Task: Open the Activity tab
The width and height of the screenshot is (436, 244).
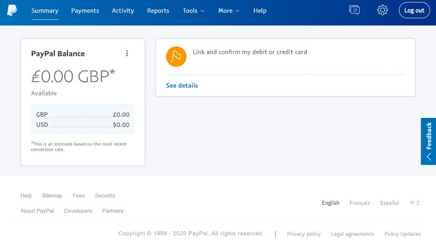Action: pyautogui.click(x=123, y=11)
